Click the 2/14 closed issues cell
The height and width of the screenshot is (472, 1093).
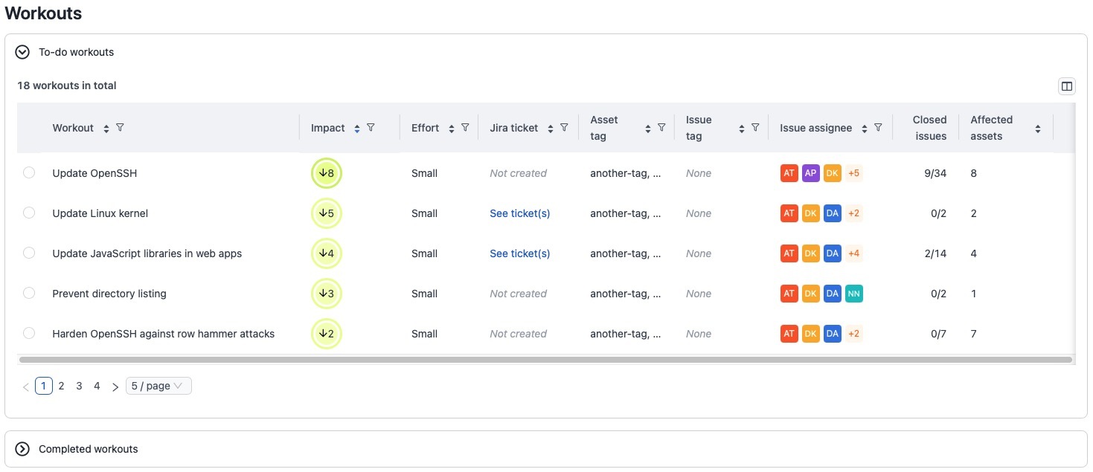(x=935, y=253)
